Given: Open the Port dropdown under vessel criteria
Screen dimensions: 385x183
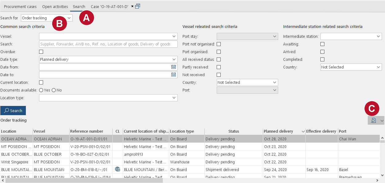Looking at the screenshot, I should (247, 90).
